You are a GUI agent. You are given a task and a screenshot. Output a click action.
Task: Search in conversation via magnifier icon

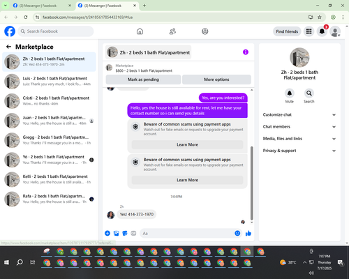click(x=309, y=93)
